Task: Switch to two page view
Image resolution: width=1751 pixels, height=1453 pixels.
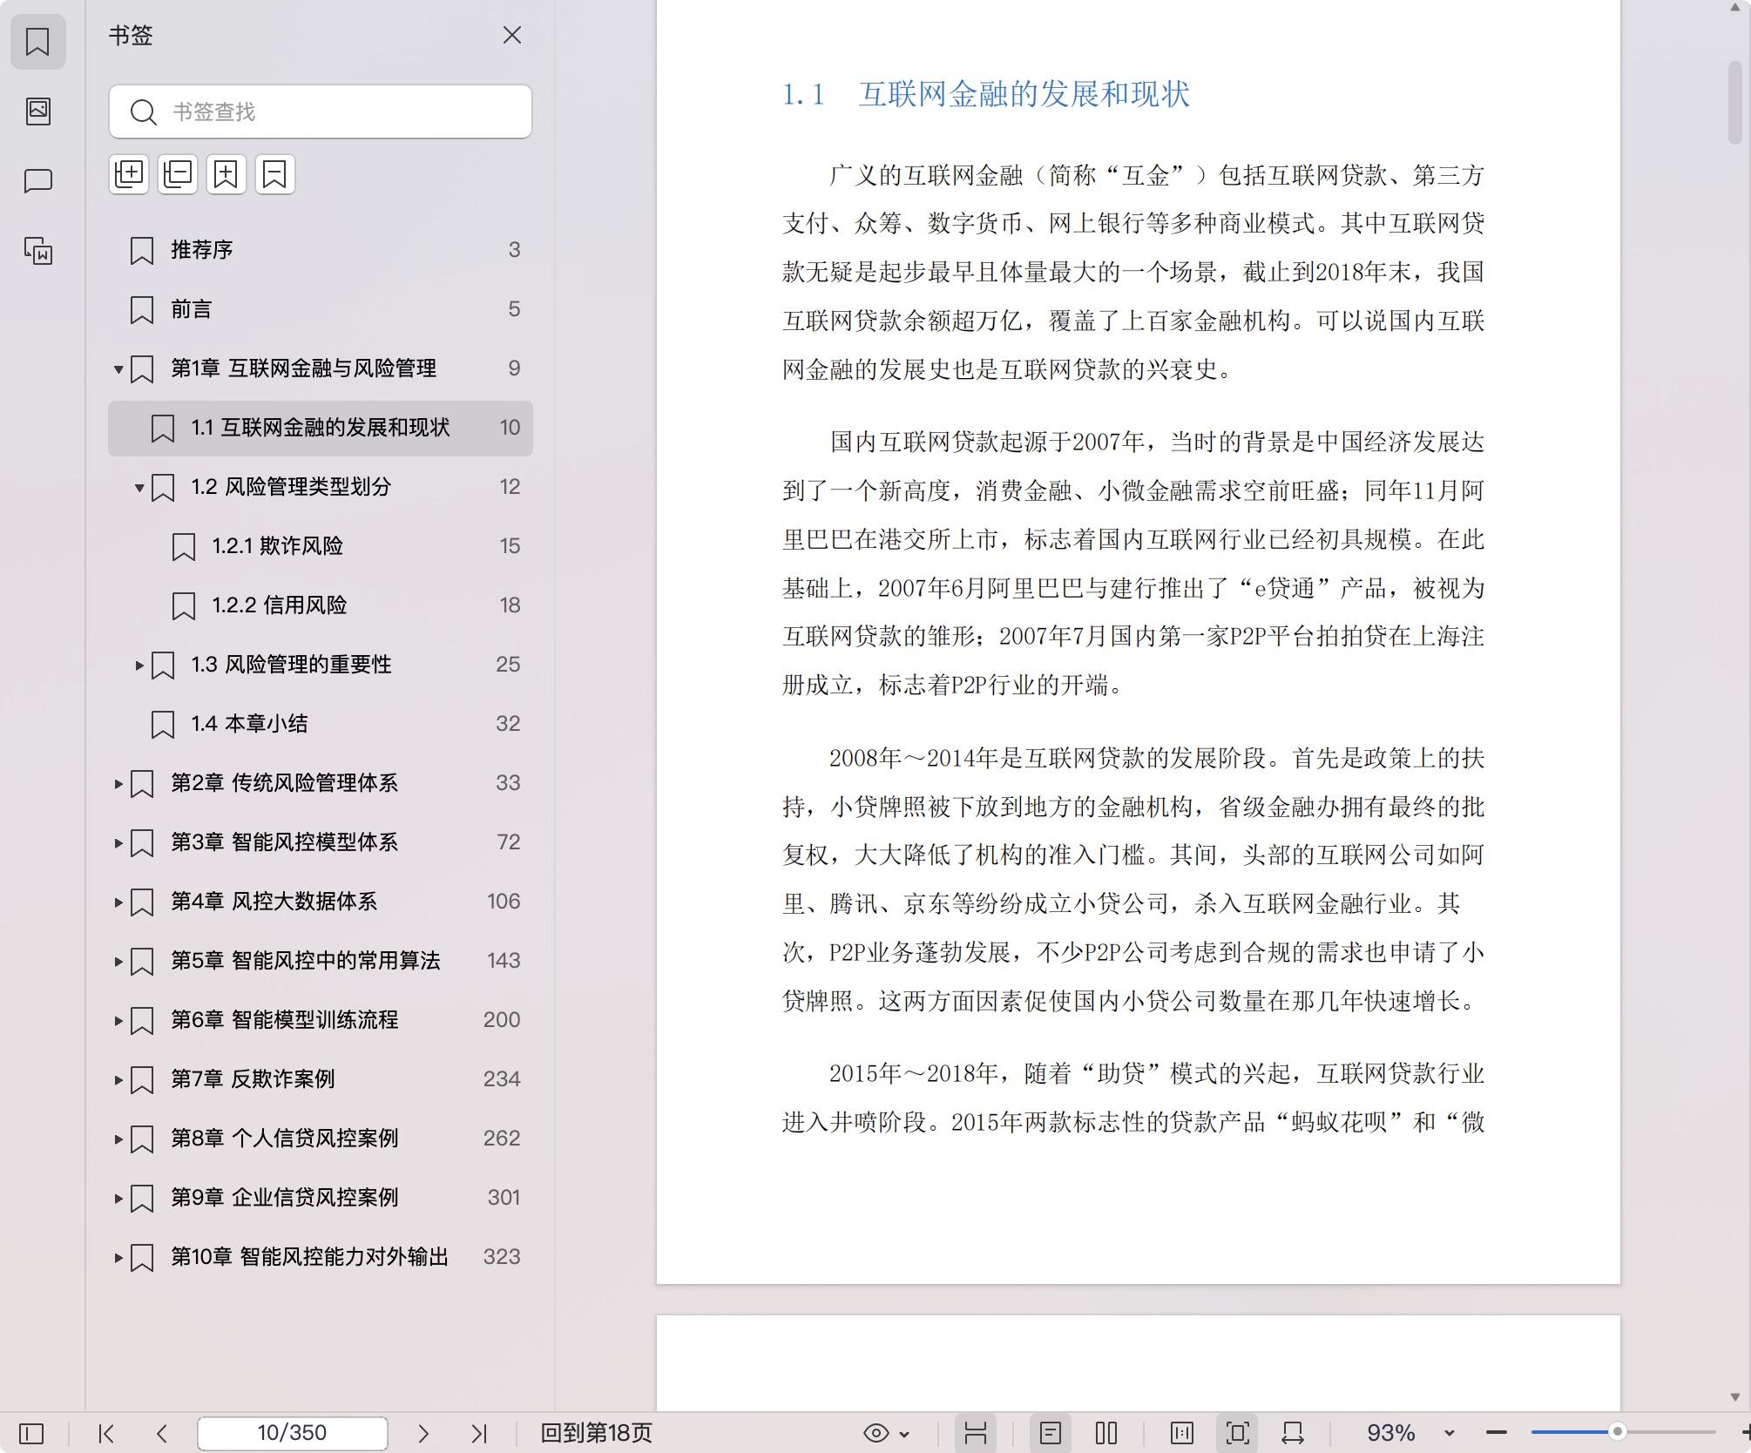Action: tap(1106, 1433)
